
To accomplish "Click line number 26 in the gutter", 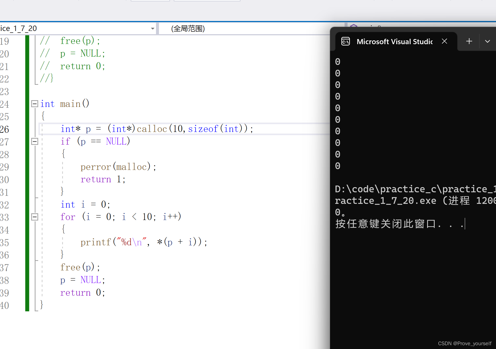I will tap(5, 129).
